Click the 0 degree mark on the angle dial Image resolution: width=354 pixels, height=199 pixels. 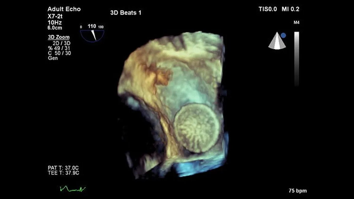[x=81, y=27]
